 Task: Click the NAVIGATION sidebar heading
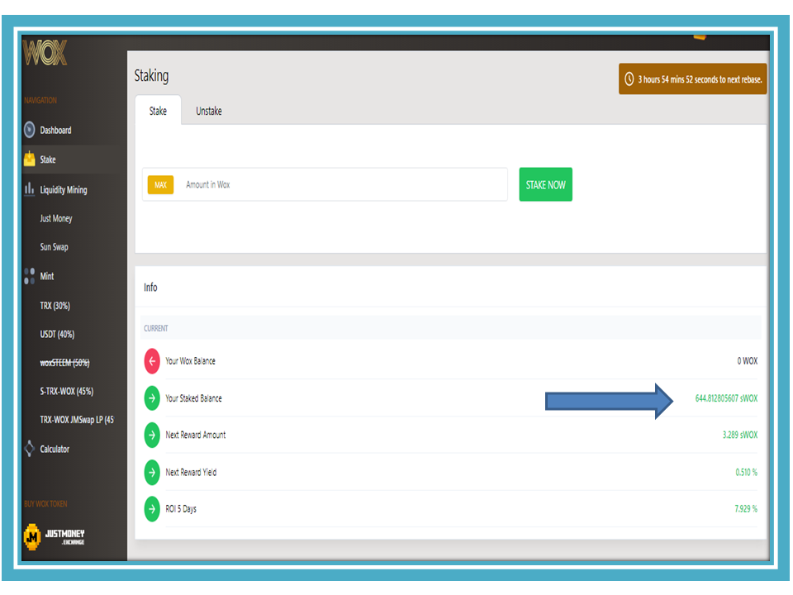pyautogui.click(x=40, y=100)
